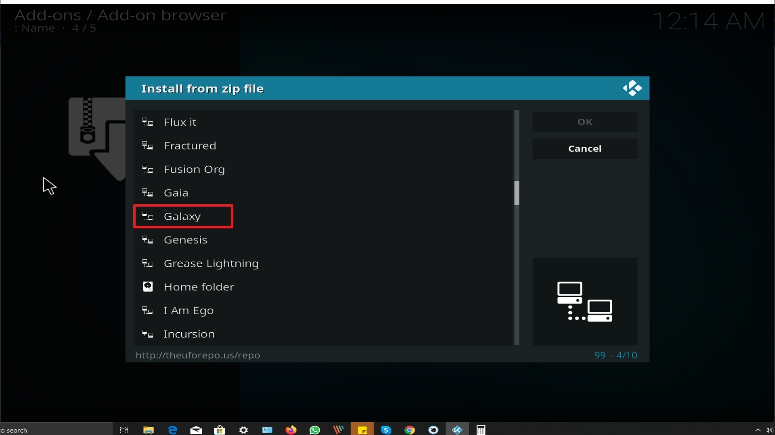
Task: Open Microsoft Store from taskbar
Action: [220, 430]
